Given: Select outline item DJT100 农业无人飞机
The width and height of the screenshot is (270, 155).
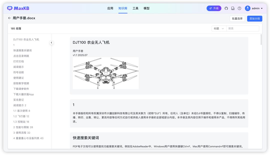Looking at the screenshot, I should 26,39.
